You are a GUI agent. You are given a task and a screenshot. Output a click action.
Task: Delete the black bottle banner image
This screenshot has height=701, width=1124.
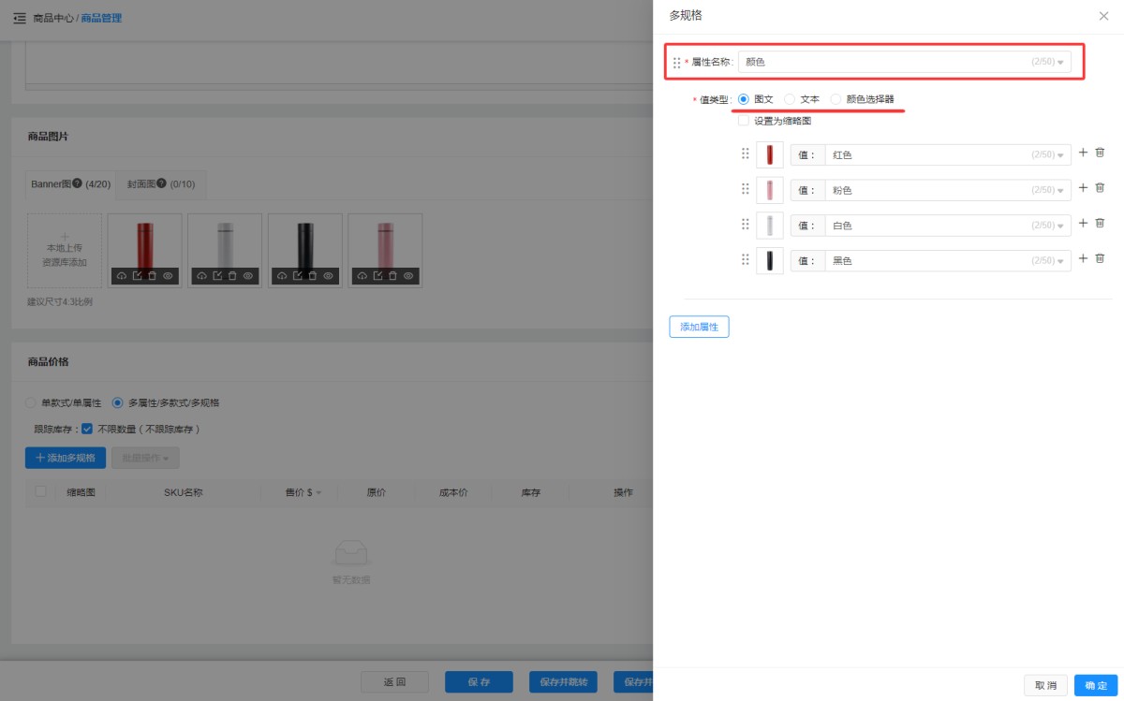coord(313,276)
